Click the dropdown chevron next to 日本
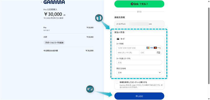 pyautogui.click(x=160, y=73)
